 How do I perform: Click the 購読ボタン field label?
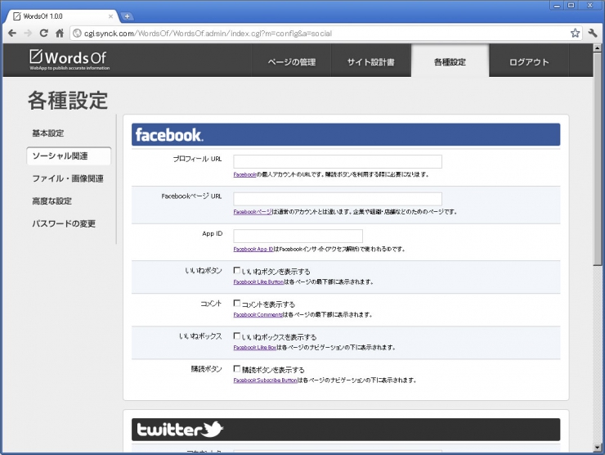pos(206,369)
